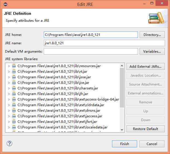Open the help question mark icon
The image size is (170, 154).
click(9, 144)
